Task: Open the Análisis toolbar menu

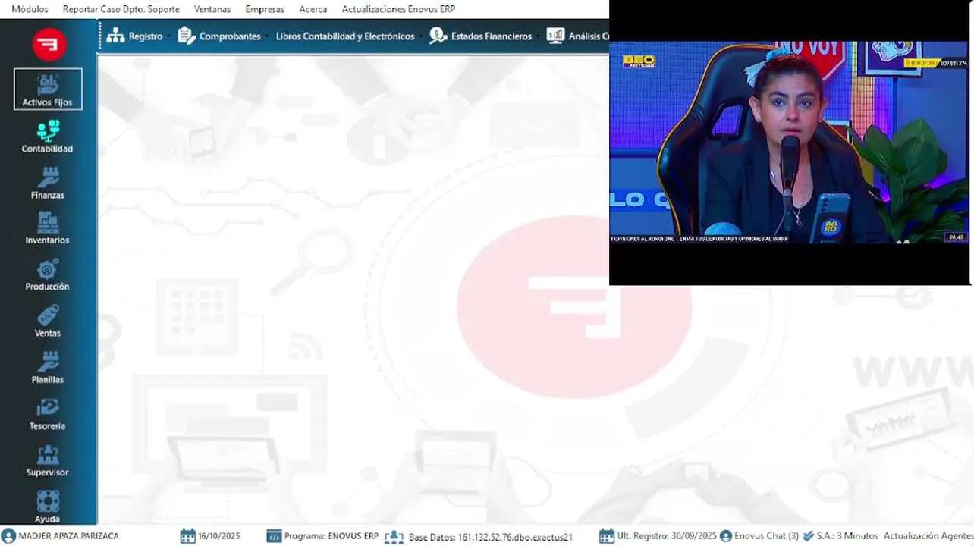Action: [x=589, y=36]
